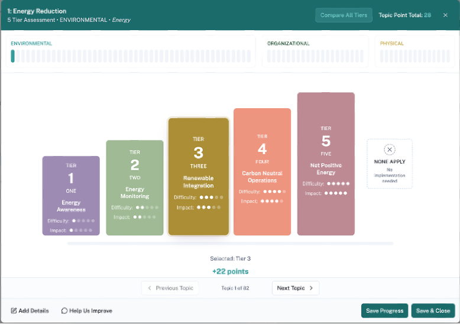Choose Tier 4 Carbon Neutral Operations

tap(262, 171)
